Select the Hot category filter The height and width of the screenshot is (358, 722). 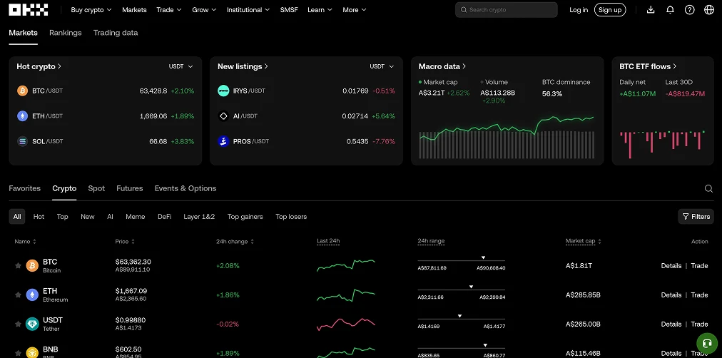(39, 216)
